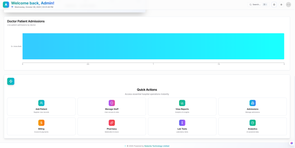Screen dimensions: 295x148
Task: Click the View Reports chart icon
Action: [x=182, y=103]
